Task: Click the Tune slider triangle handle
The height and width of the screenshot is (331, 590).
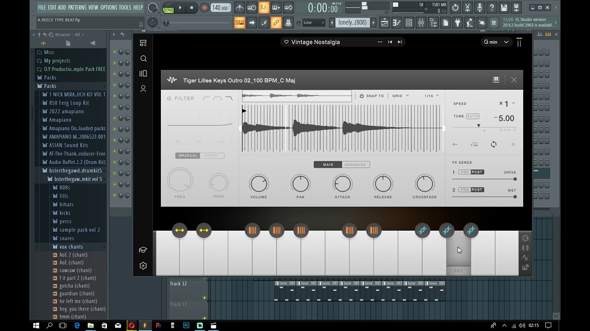Action: click(478, 126)
